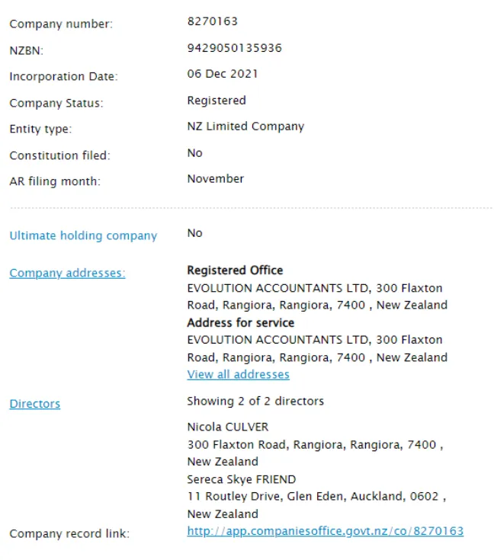Click View all addresses link
The image size is (494, 560).
click(238, 374)
